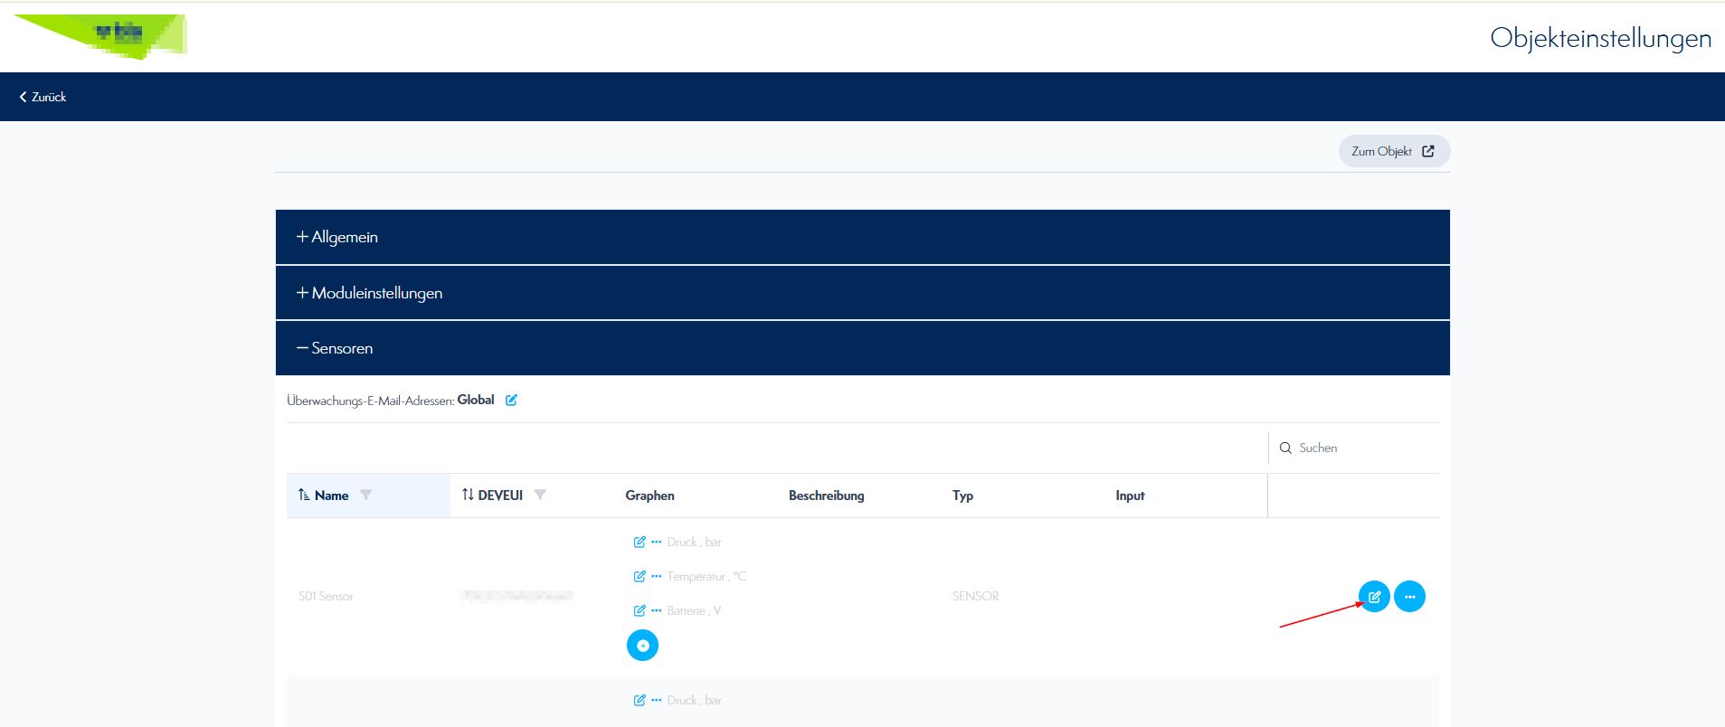Click the Graphen column header
Image resolution: width=1725 pixels, height=727 pixels.
[x=649, y=496]
